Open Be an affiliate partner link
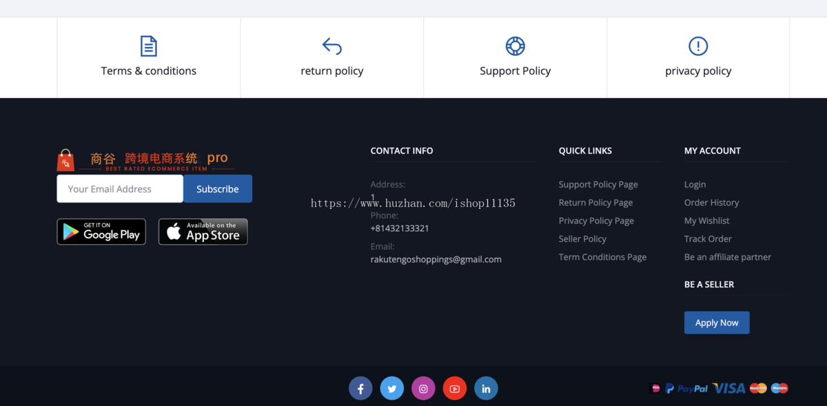Image resolution: width=827 pixels, height=406 pixels. tap(728, 257)
